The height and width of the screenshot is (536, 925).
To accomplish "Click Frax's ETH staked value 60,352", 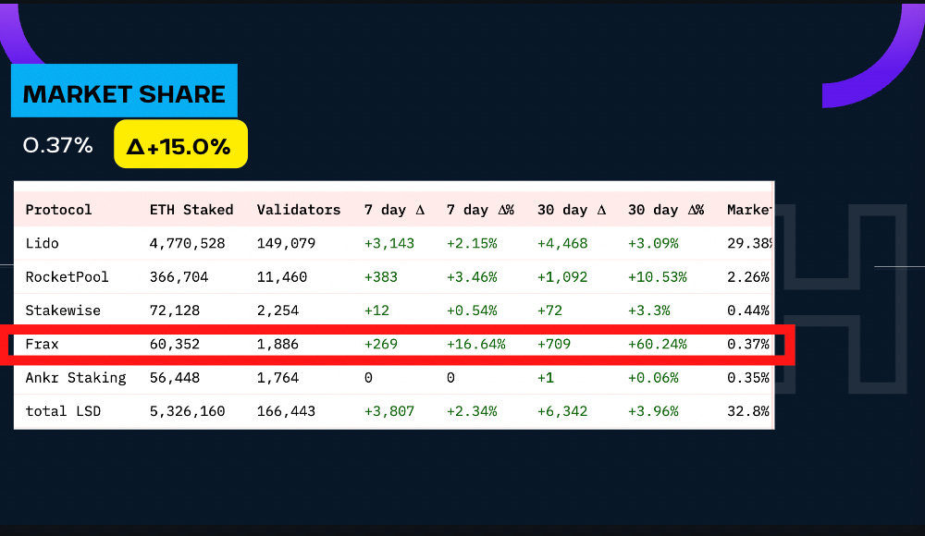I will click(175, 345).
